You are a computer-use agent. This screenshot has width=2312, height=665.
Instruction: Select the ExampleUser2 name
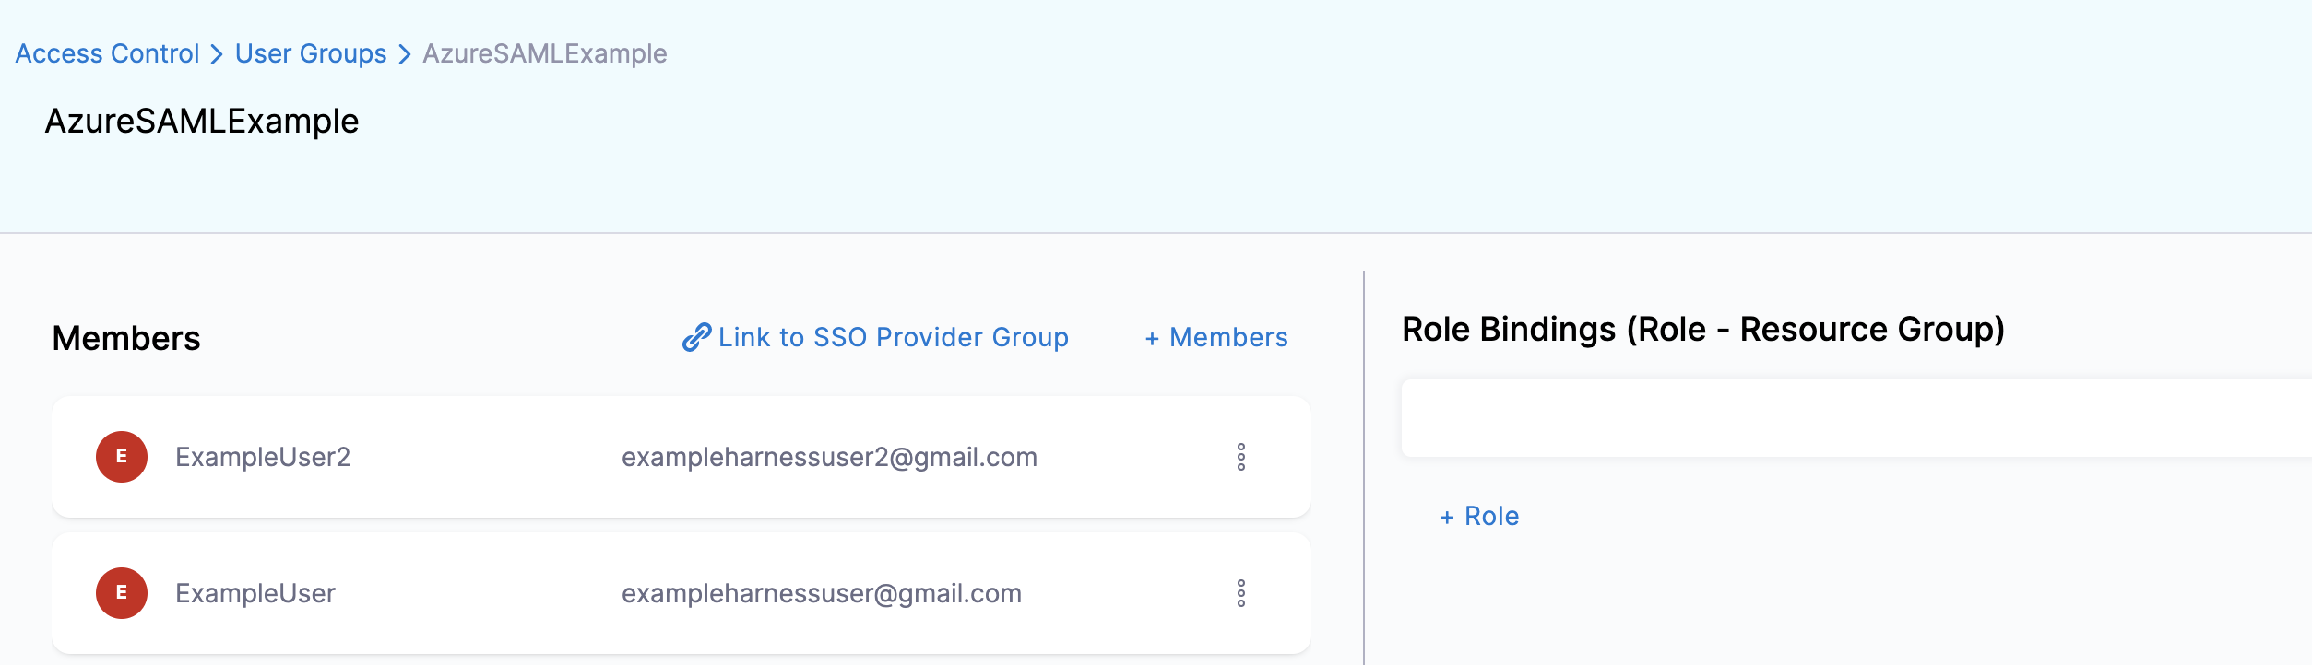click(263, 457)
